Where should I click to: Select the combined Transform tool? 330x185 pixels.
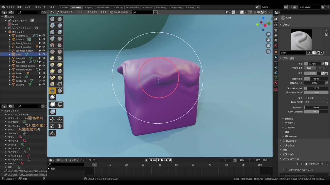60,126
